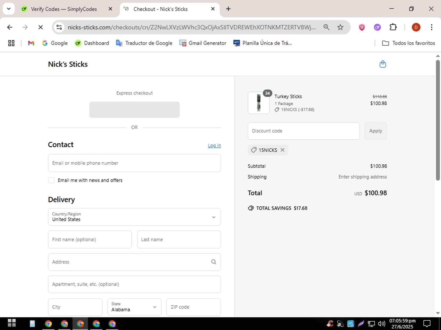The height and width of the screenshot is (330, 441).
Task: Open the Dashboard bookmark
Action: point(92,43)
